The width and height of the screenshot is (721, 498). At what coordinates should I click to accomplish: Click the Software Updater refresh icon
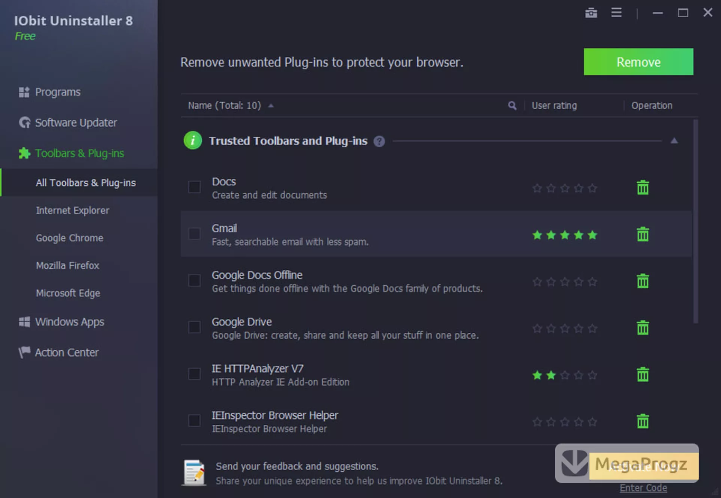point(24,123)
